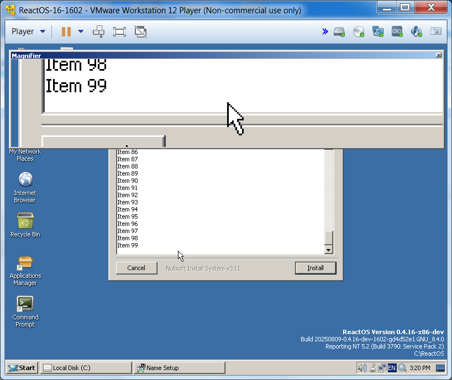Image resolution: width=452 pixels, height=380 pixels.
Task: Close the Magnifier window
Action: pyautogui.click(x=438, y=55)
